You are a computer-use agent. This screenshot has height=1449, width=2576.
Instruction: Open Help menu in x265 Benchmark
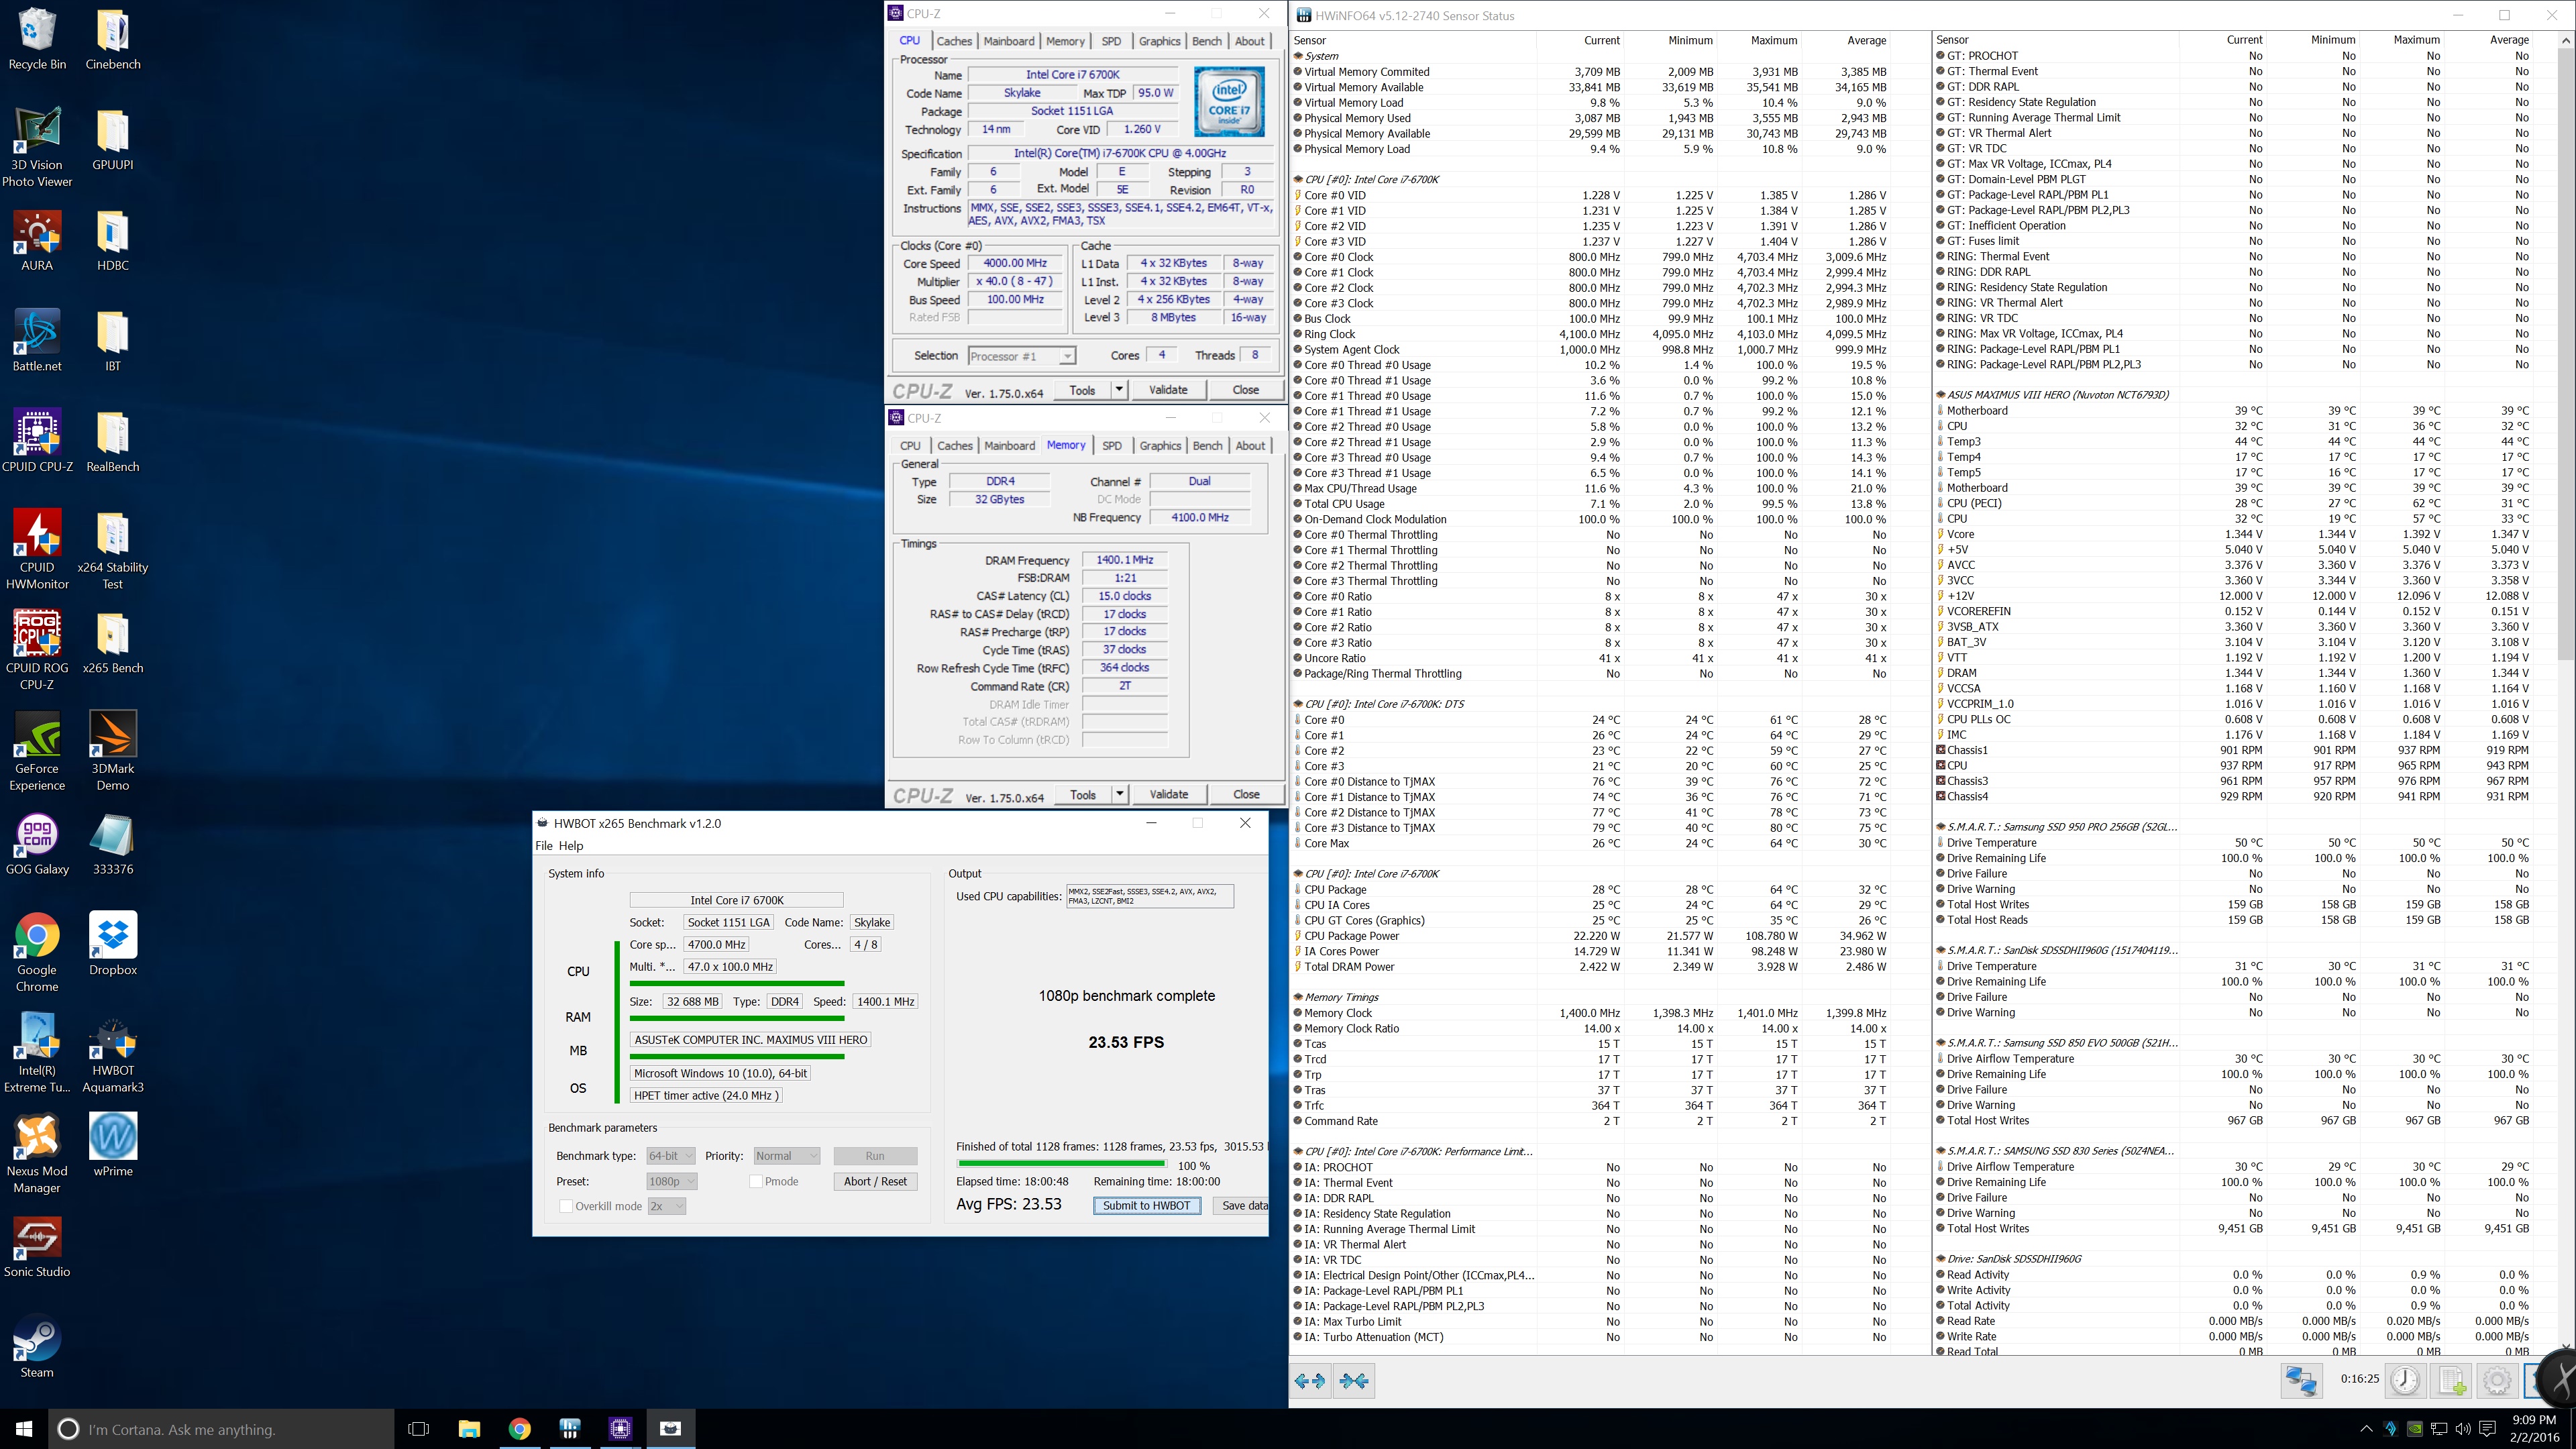point(571,846)
